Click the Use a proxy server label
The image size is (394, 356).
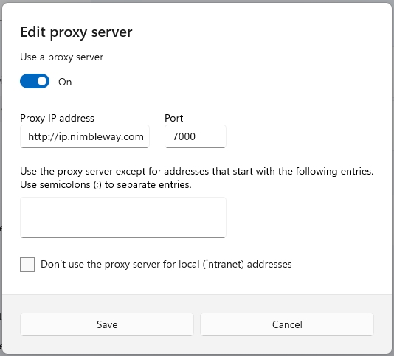pos(61,57)
